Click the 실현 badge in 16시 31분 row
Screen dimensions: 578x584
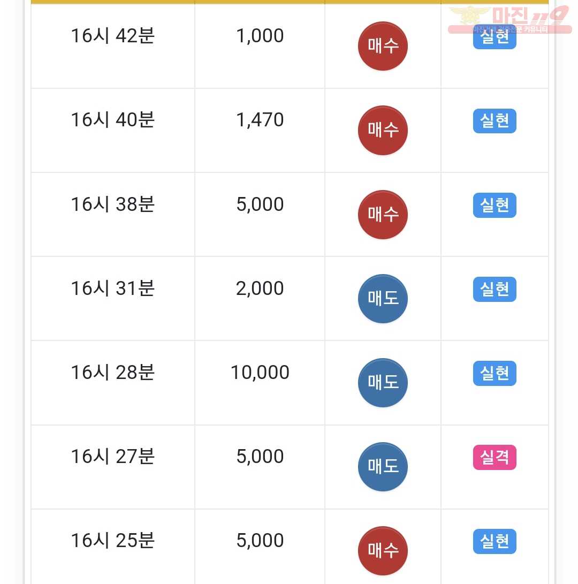pos(495,289)
